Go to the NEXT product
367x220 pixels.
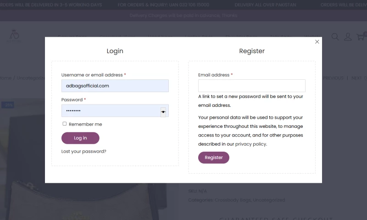[357, 78]
